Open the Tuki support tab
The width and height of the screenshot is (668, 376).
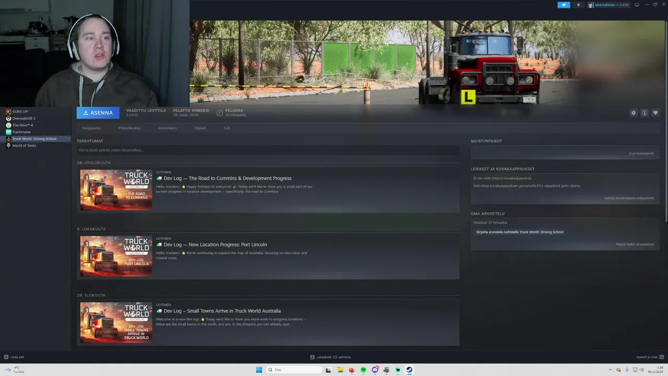click(226, 128)
